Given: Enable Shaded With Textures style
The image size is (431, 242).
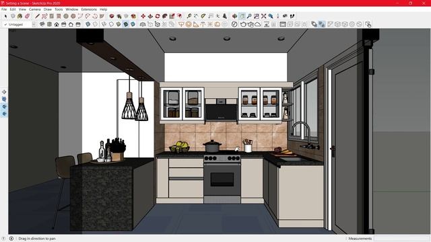Looking at the screenshot, I should [126, 24].
